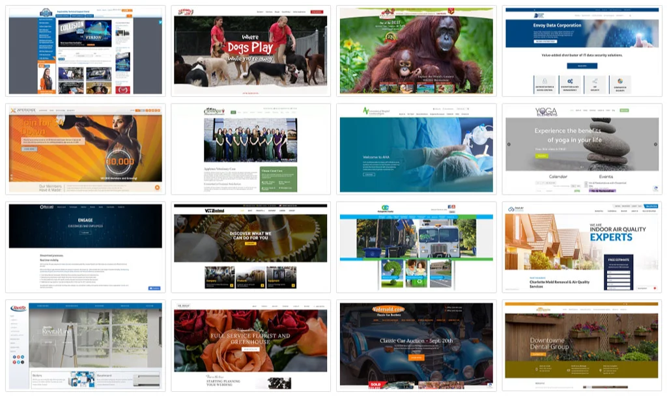667x397 pixels.
Task: Click the 'Calendar' heading on the yoga page
Action: click(558, 176)
